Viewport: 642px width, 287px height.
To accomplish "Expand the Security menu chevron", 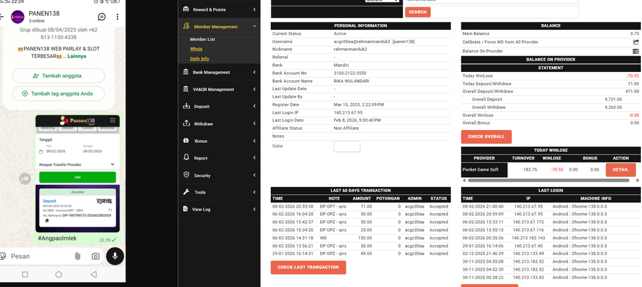I will click(255, 176).
